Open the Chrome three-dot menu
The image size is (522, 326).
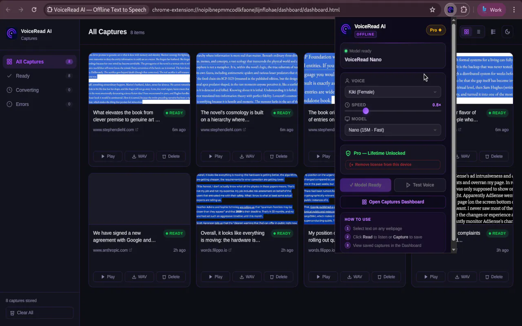[x=514, y=10]
